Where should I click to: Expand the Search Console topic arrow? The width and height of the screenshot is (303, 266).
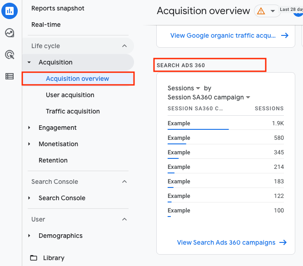(x=29, y=198)
